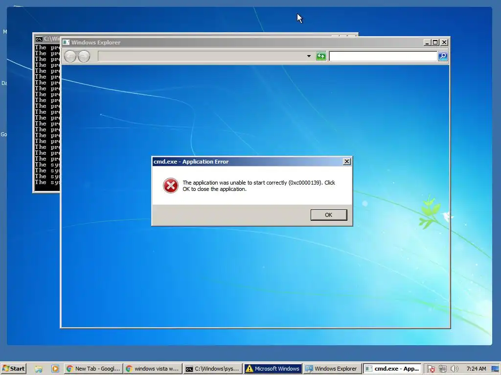Click the Explorer search magnifier icon

pos(442,56)
